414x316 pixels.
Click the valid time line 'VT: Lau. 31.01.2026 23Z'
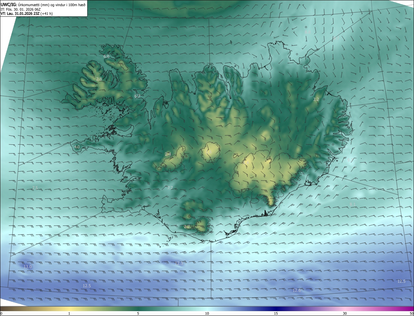(20, 14)
